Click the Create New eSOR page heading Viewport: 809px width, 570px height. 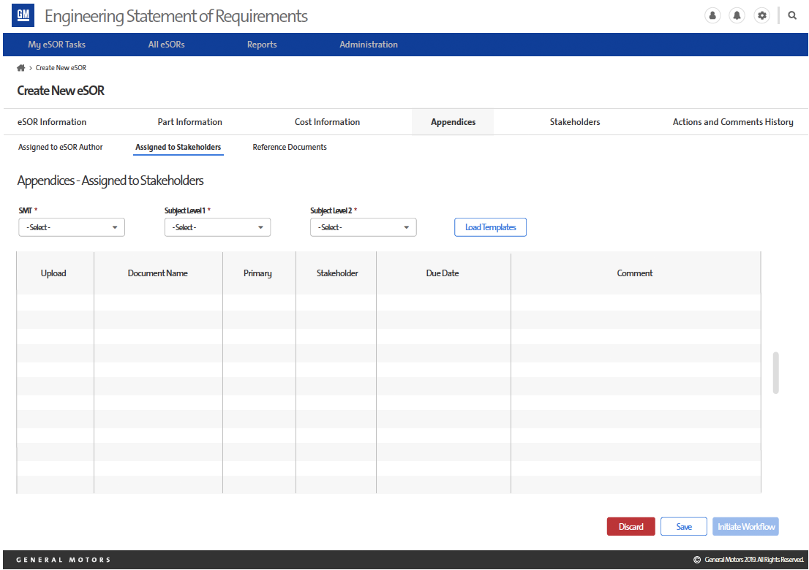pyautogui.click(x=61, y=91)
